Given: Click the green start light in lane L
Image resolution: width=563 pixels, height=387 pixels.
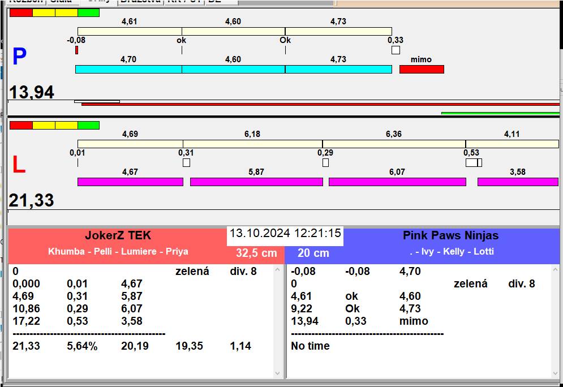Looking at the screenshot, I should [88, 125].
